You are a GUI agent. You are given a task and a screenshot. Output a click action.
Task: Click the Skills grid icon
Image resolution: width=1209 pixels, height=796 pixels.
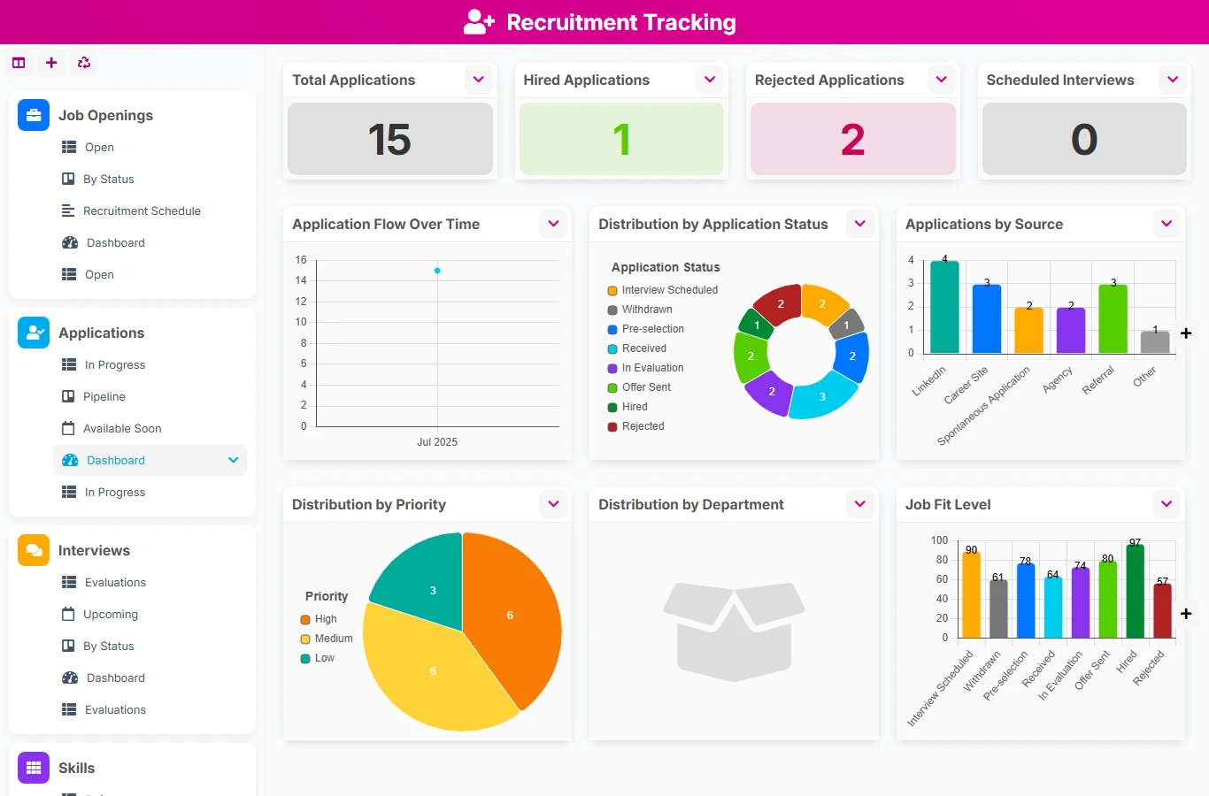pos(34,768)
